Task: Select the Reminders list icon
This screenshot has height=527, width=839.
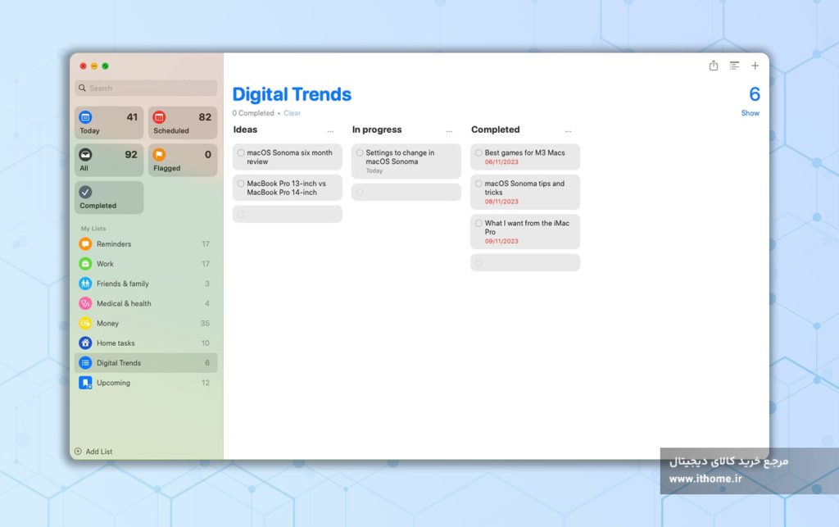Action: (x=85, y=244)
